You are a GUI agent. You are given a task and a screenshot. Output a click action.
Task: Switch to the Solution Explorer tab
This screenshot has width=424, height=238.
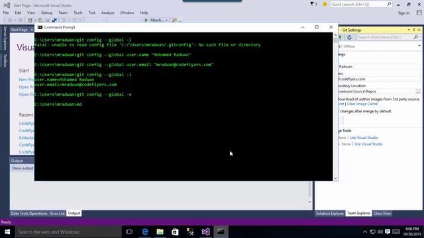pyautogui.click(x=330, y=214)
